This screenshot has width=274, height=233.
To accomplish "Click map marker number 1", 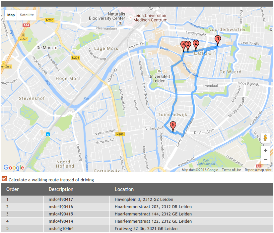I will point(218,40).
